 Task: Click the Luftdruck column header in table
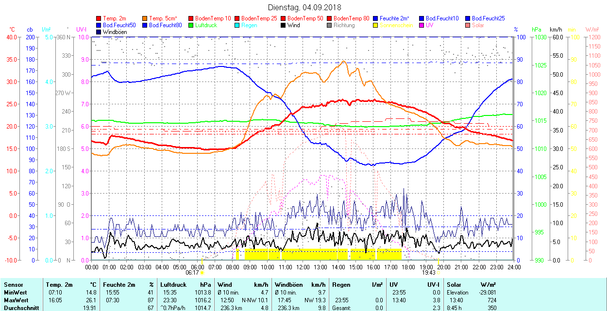(173, 285)
